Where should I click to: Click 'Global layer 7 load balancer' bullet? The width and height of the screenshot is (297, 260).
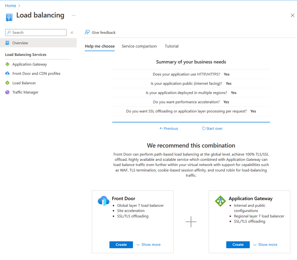coord(140,205)
